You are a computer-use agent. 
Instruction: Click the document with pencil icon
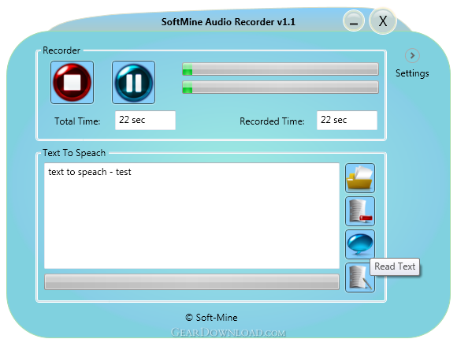(360, 278)
